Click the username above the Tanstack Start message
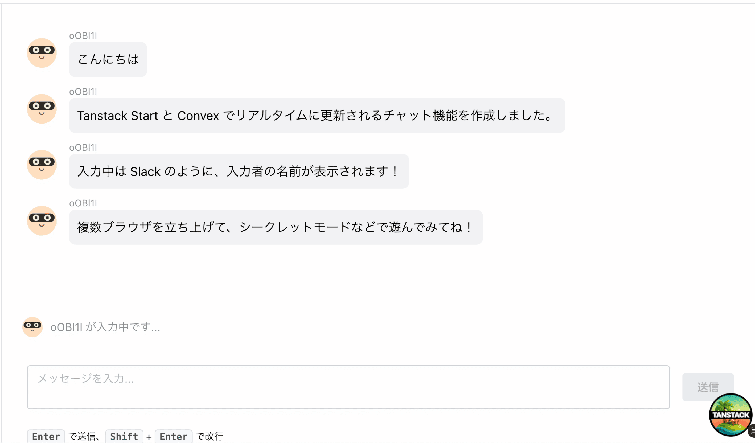755x443 pixels. (x=83, y=92)
